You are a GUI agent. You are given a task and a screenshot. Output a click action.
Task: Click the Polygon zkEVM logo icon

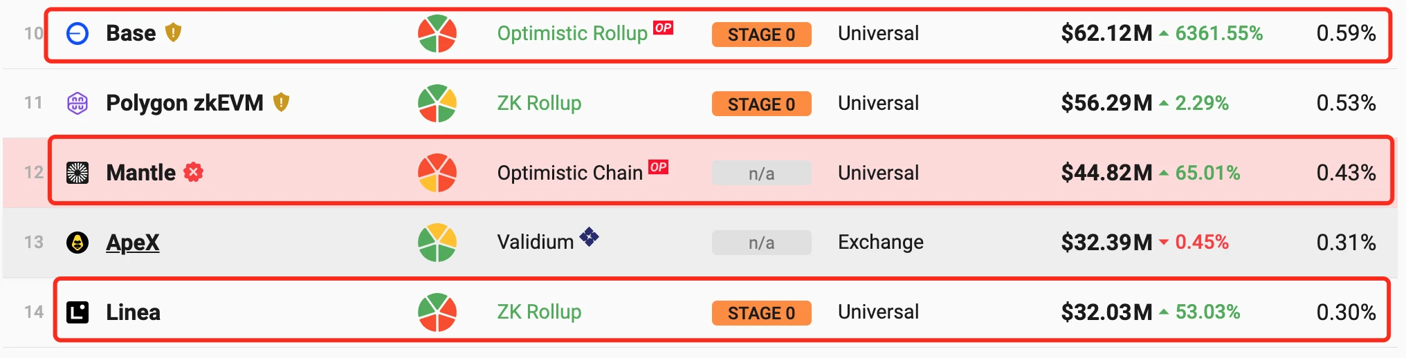click(77, 103)
